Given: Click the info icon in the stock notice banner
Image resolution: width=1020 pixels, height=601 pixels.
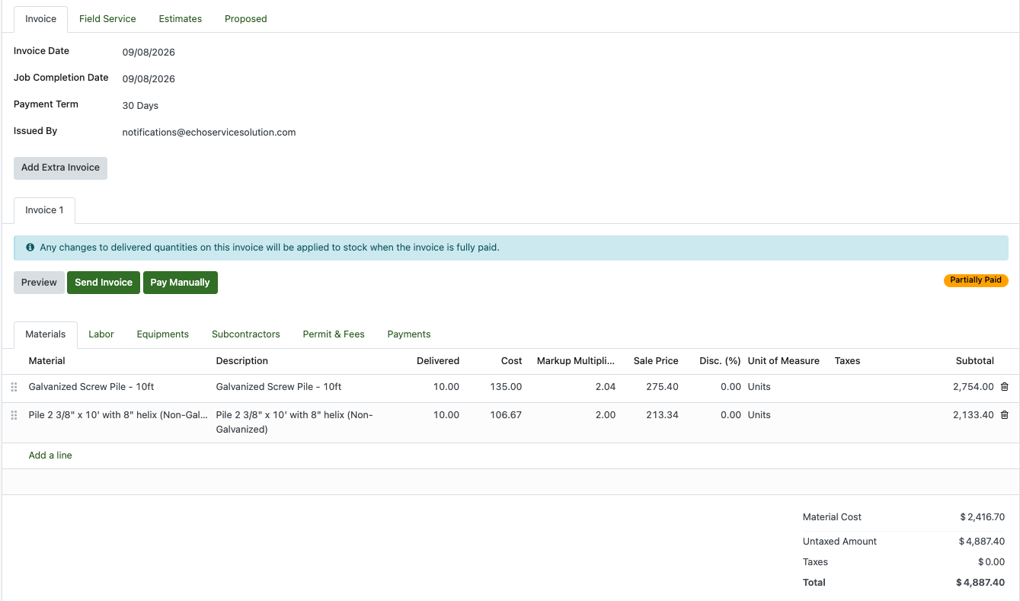Looking at the screenshot, I should [30, 248].
